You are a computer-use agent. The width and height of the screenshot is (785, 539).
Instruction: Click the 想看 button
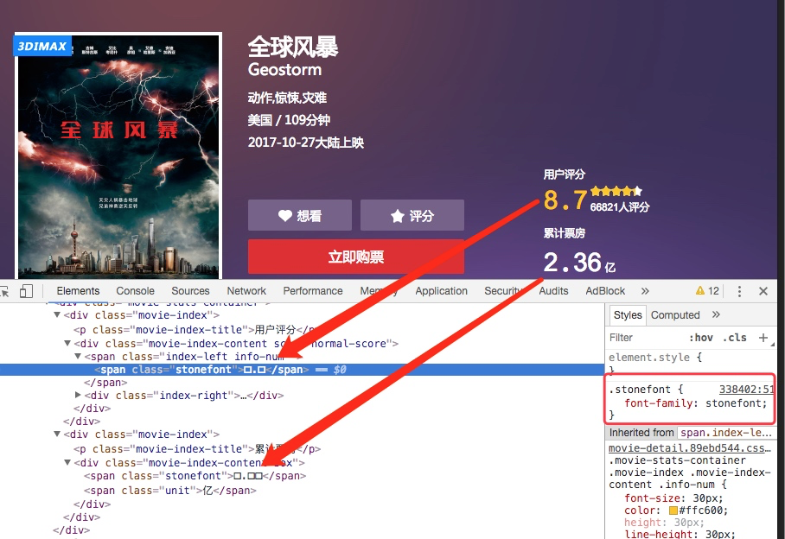point(300,215)
